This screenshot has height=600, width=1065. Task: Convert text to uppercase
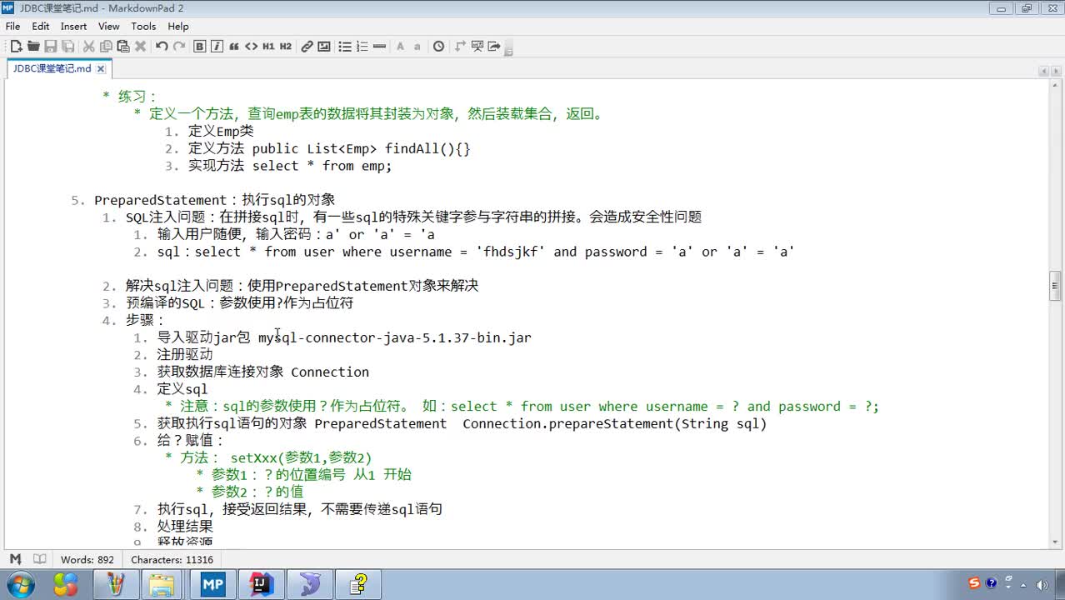400,47
